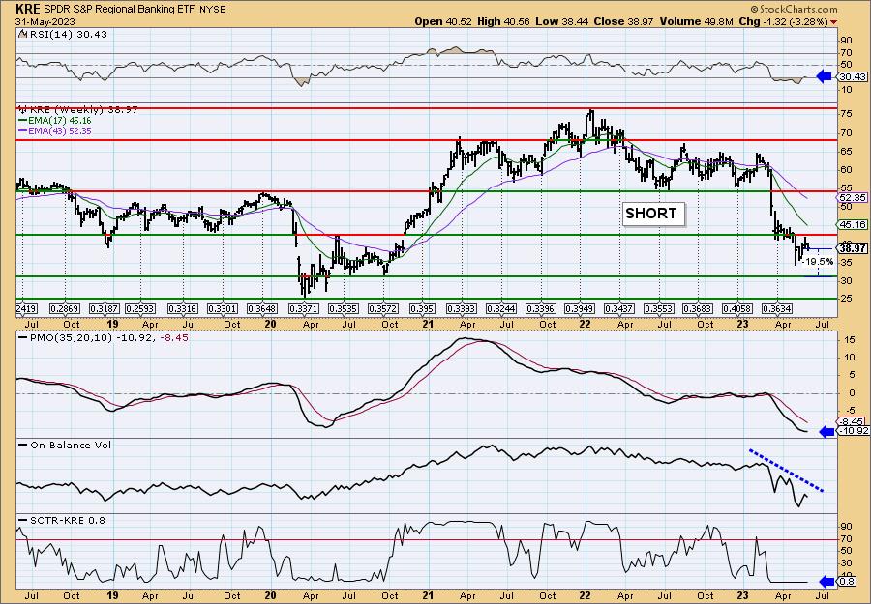871x604 pixels.
Task: Click the 0.3301 value box under the price chart
Action: coord(223,308)
